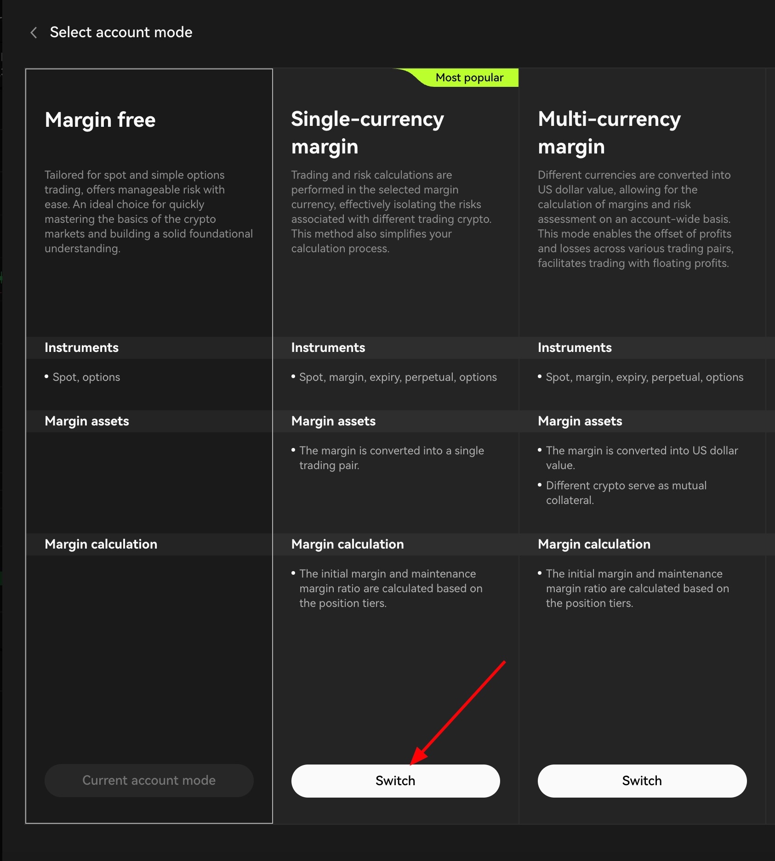Click the Current account mode button
Viewport: 775px width, 861px height.
coord(149,780)
